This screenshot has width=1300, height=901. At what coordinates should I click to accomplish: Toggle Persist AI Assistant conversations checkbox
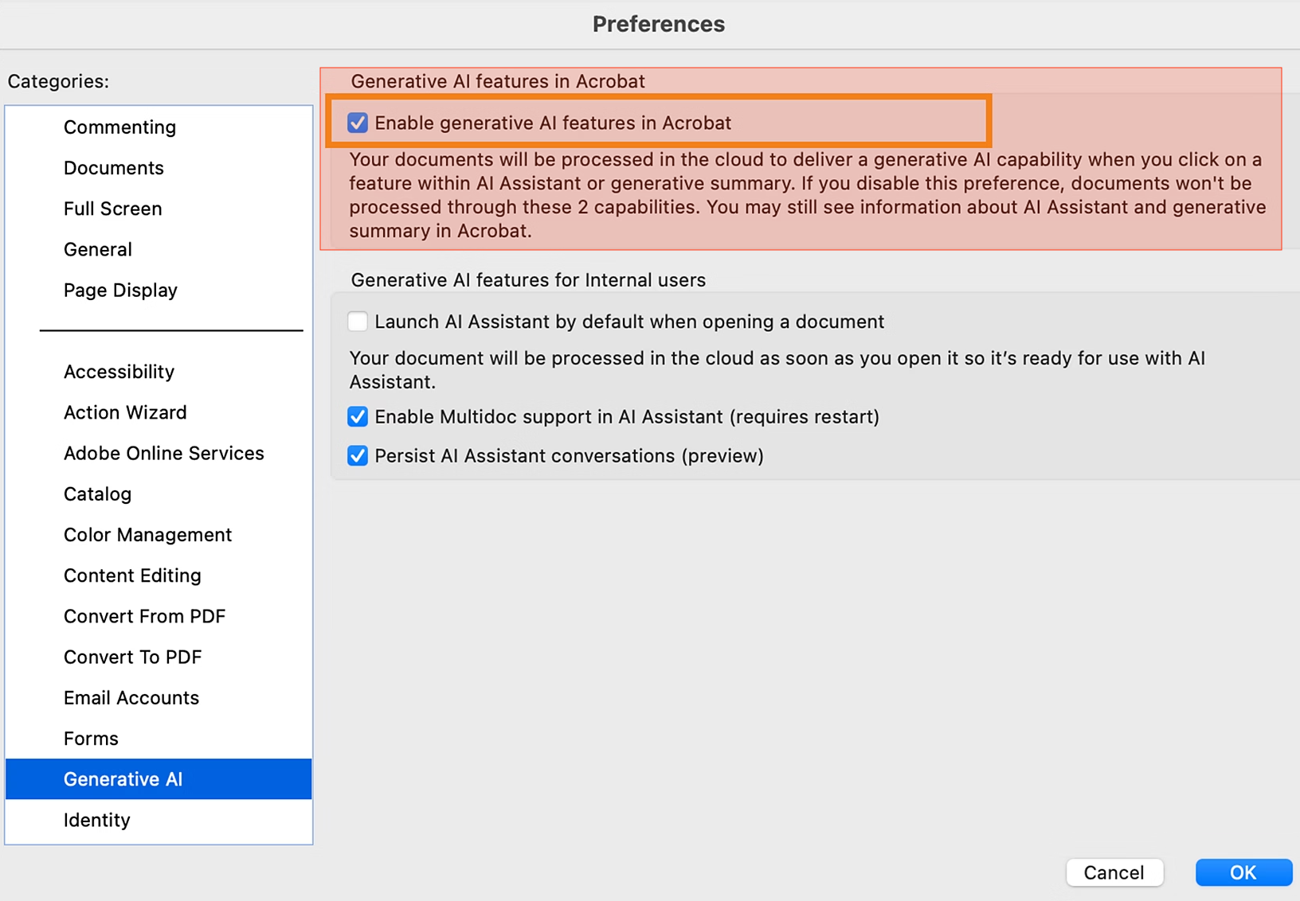tap(358, 456)
